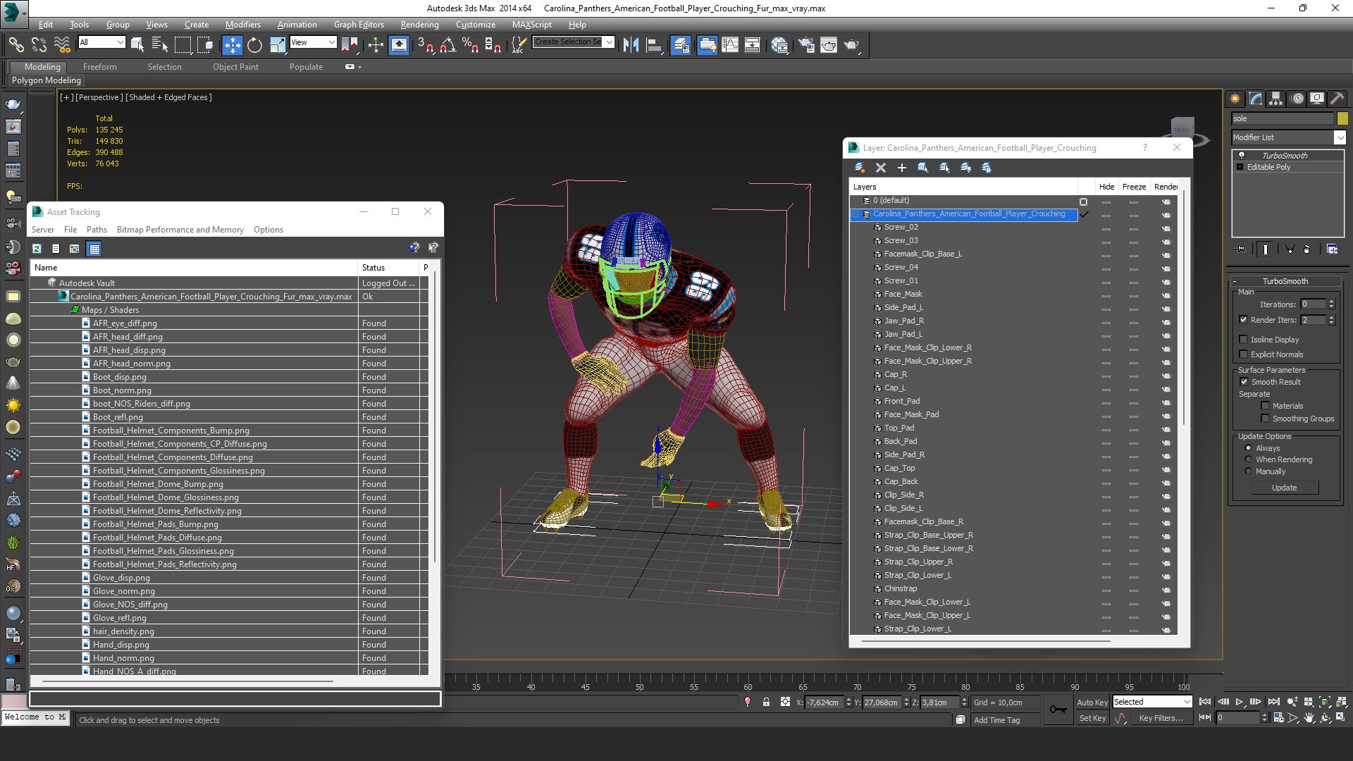Click Delete layer X icon in Layer dialog
Image resolution: width=1353 pixels, height=761 pixels.
click(x=881, y=168)
